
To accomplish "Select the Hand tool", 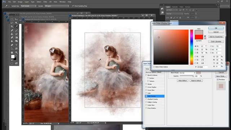I will 12,52.
